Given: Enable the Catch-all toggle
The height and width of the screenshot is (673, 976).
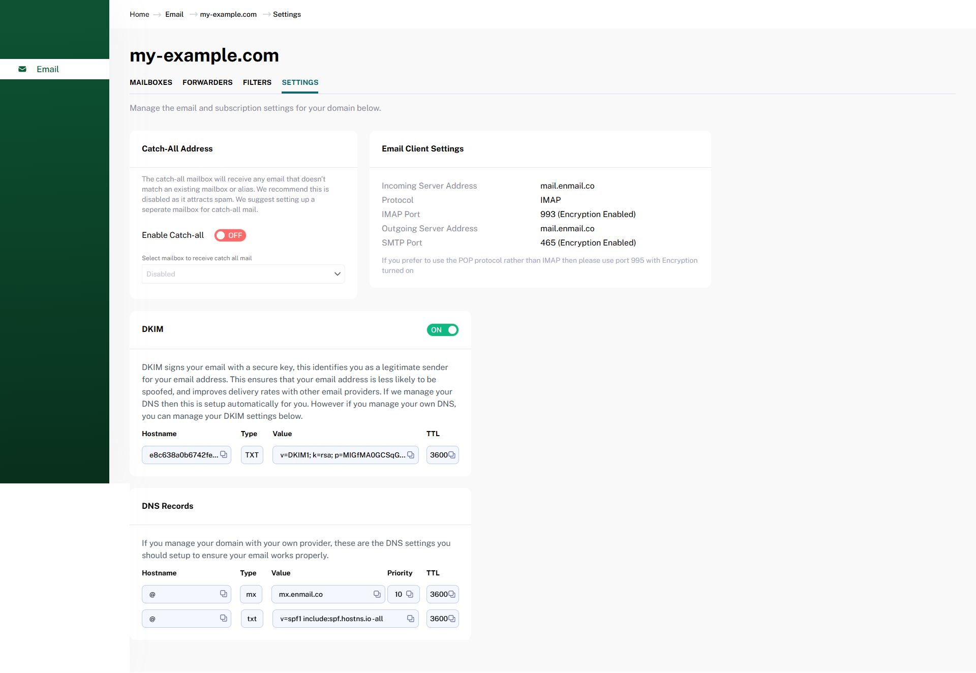Looking at the screenshot, I should (x=230, y=235).
